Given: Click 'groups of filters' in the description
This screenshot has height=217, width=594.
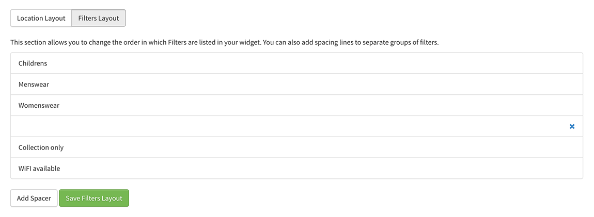Looking at the screenshot, I should 414,42.
